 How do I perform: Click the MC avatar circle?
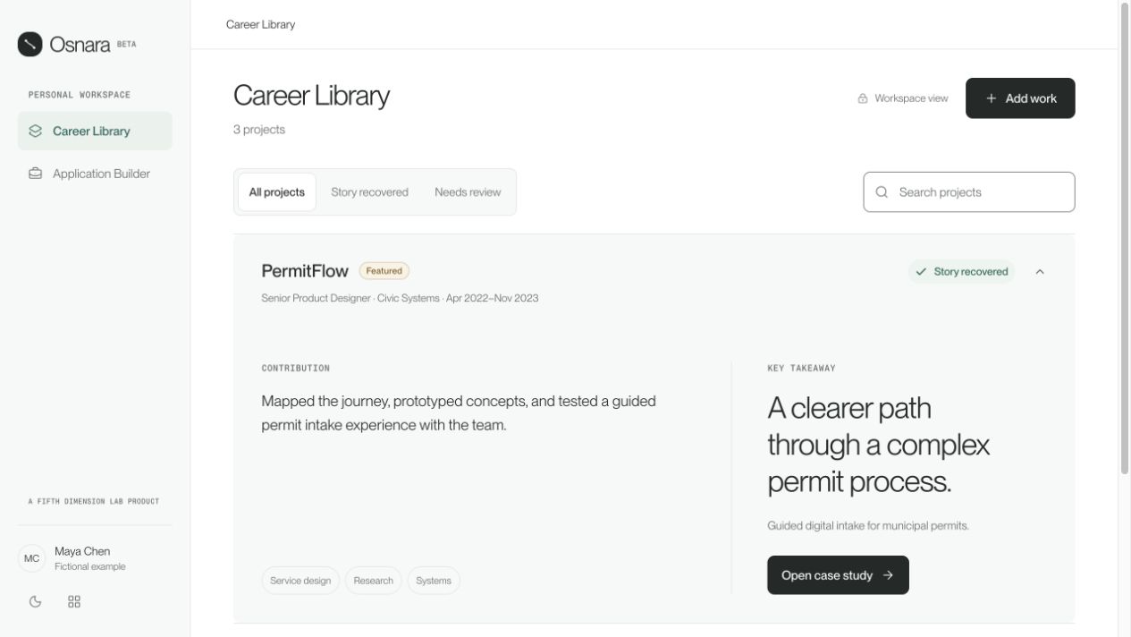click(32, 558)
